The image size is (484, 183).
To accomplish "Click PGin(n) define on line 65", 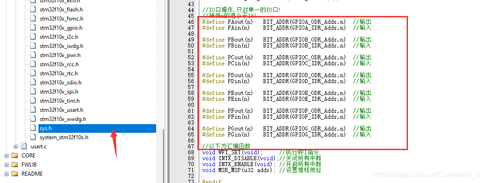I will [239, 135].
